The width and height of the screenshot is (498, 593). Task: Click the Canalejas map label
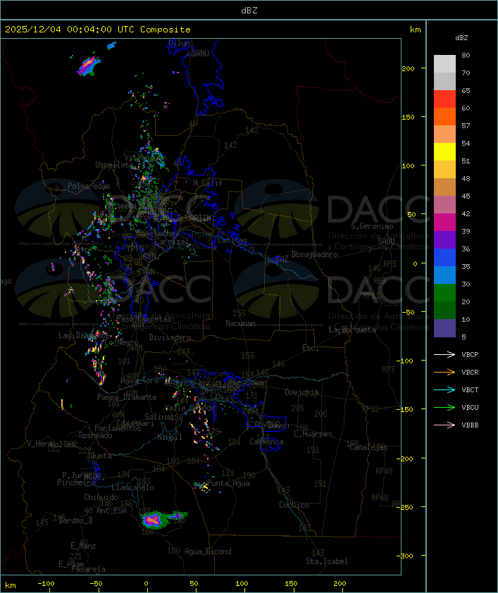(x=368, y=447)
